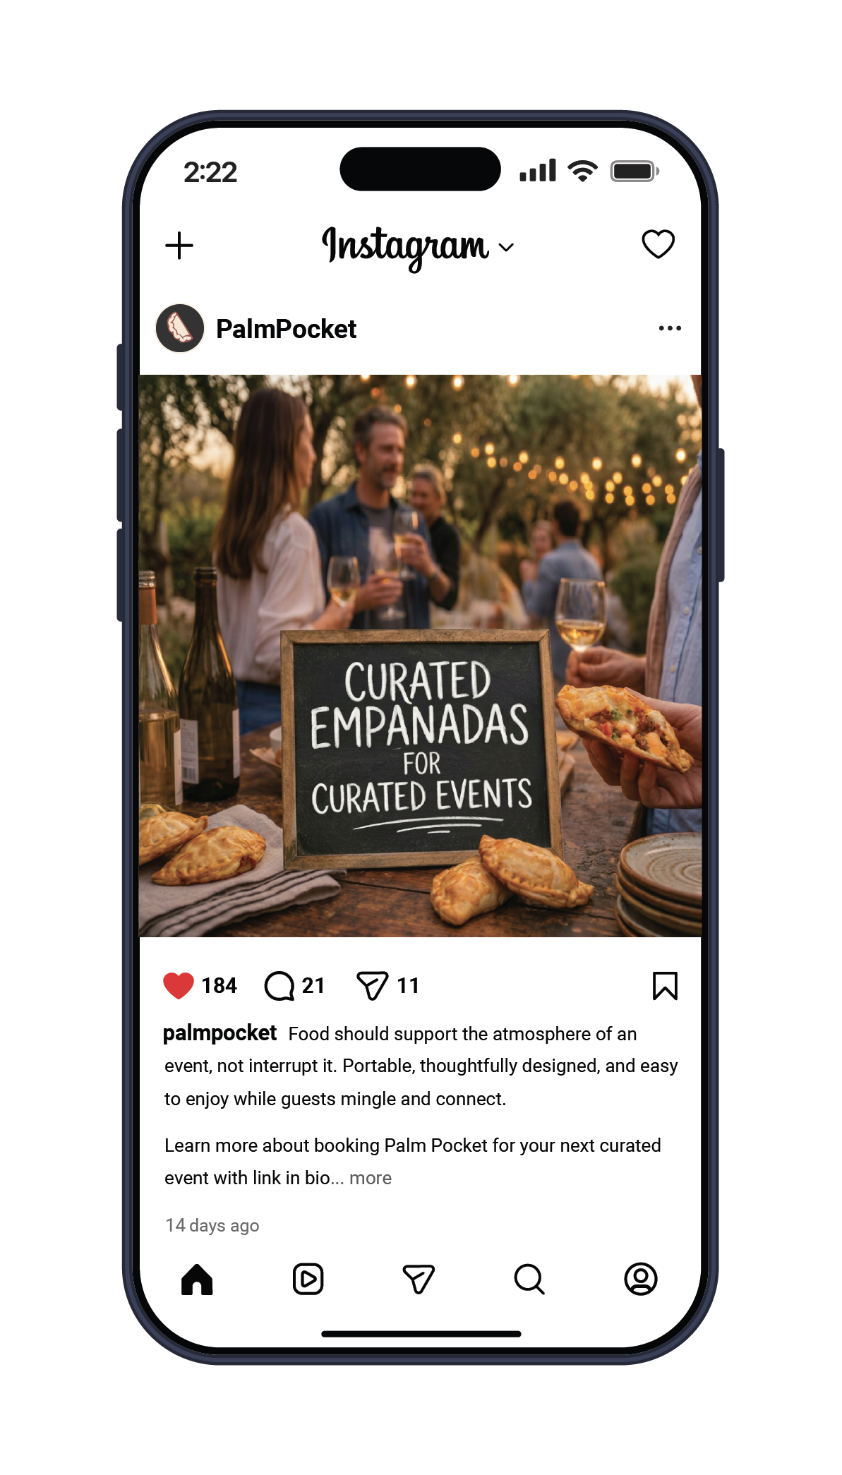842x1475 pixels.
Task: Tap the plus icon to create post
Action: (179, 246)
